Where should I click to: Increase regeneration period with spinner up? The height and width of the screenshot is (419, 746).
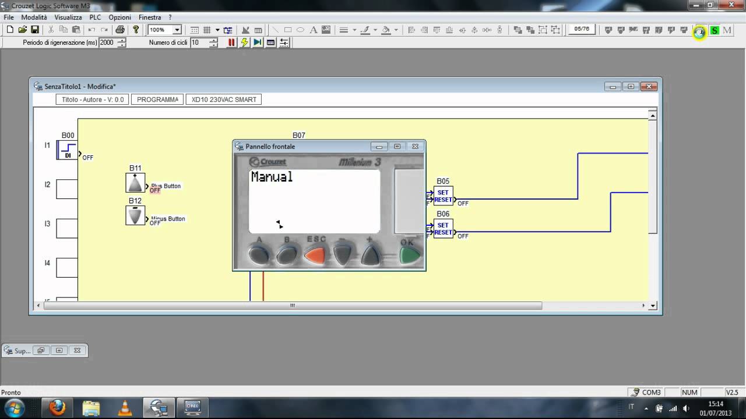(121, 40)
